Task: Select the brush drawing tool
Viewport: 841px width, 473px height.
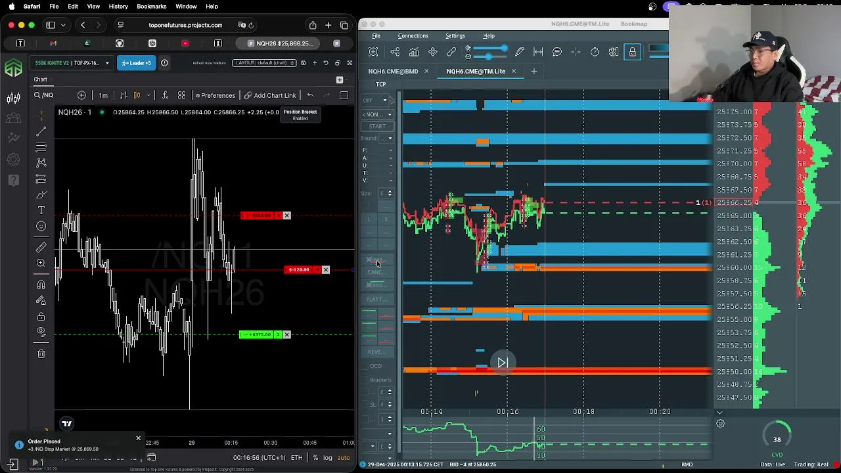Action: [41, 194]
